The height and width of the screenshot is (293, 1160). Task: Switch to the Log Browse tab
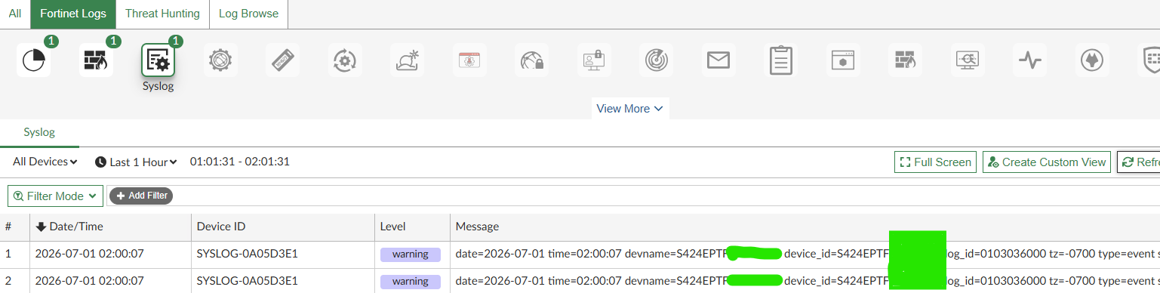pyautogui.click(x=248, y=14)
